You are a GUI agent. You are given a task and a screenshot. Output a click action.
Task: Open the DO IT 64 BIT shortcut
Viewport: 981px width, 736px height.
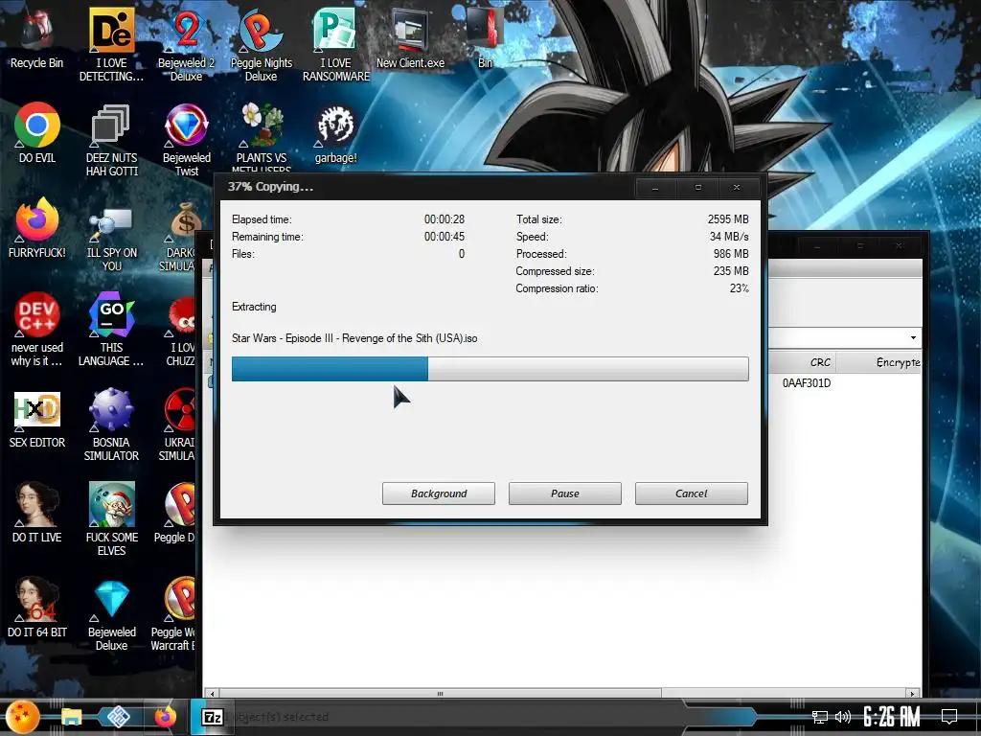coord(37,607)
